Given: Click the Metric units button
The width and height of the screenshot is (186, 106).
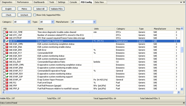Looking at the screenshot, I should (x=24, y=9).
